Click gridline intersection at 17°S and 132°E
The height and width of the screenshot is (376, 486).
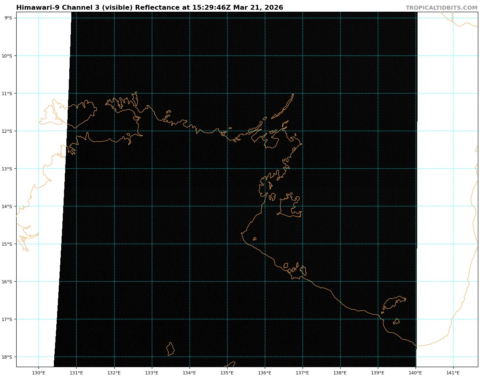(114, 319)
